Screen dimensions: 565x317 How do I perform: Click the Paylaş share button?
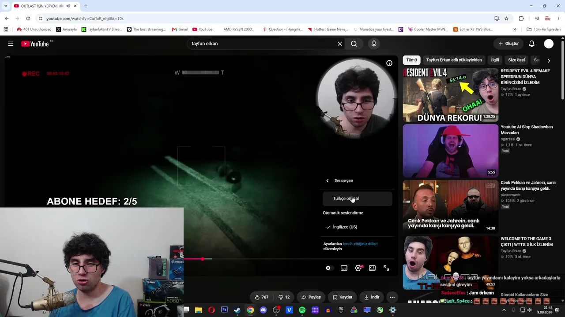click(x=311, y=297)
